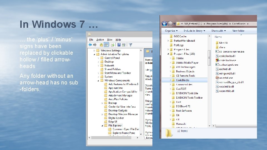The width and height of the screenshot is (267, 150).
Task: Click Program Files (x86) breadcrumb in address bar
Action: 217,24
